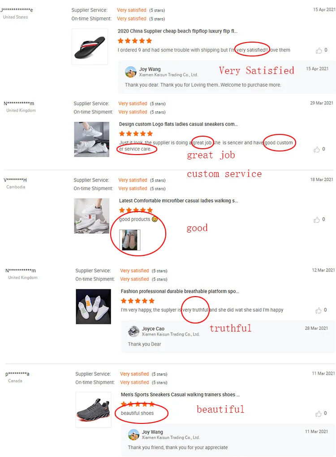Image resolution: width=336 pixels, height=457 pixels.
Task: Open the black flipflop product thumbnail
Action: coord(90,47)
